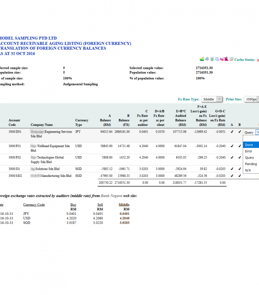The height and width of the screenshot is (295, 259).
Task: Click the note with pencil edit icon
Action: coord(231,59)
